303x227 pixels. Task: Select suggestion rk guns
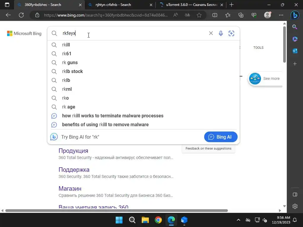[x=144, y=63]
